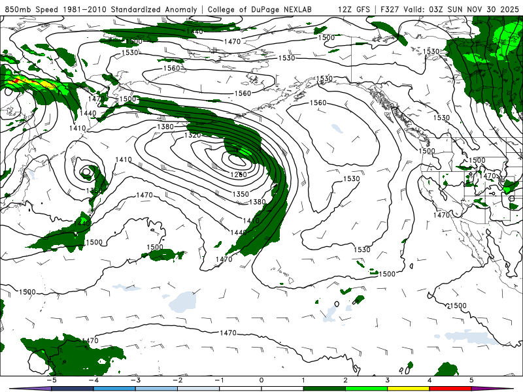Click the 'College of DuPage NEXLAB' text
The height and width of the screenshot is (392, 523).
(x=260, y=9)
